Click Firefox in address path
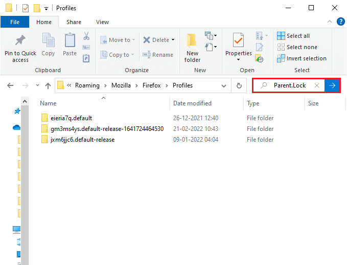Image resolution: width=347 pixels, height=265 pixels. [x=151, y=85]
